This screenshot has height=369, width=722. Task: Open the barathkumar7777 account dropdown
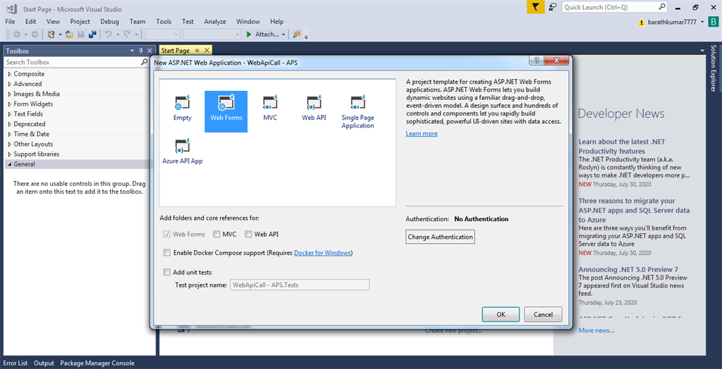click(702, 22)
